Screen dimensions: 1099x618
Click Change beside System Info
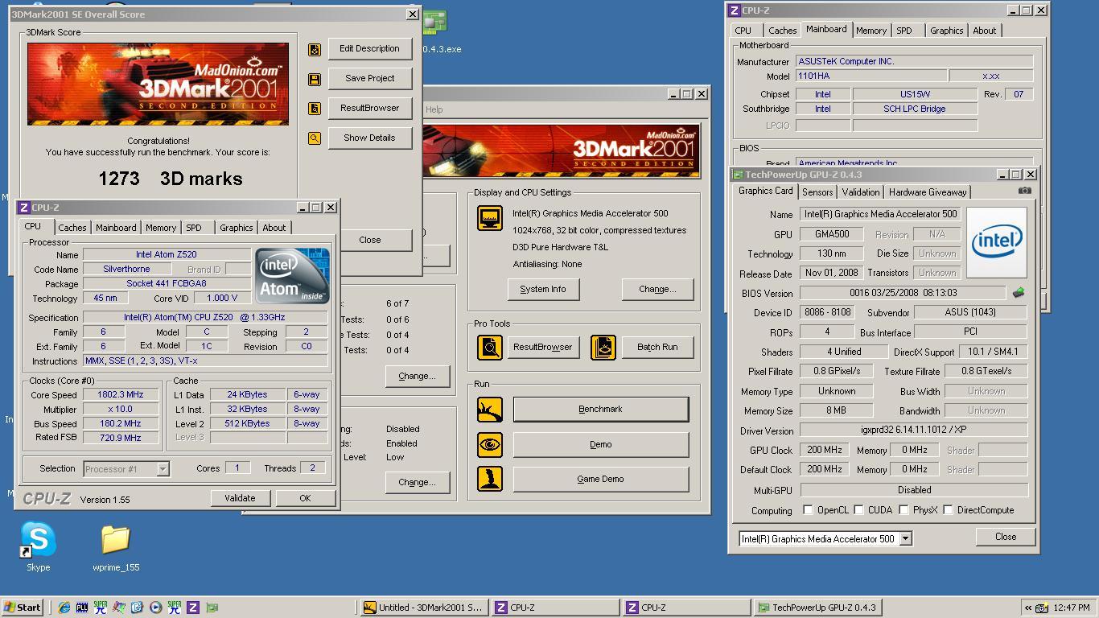tap(657, 290)
